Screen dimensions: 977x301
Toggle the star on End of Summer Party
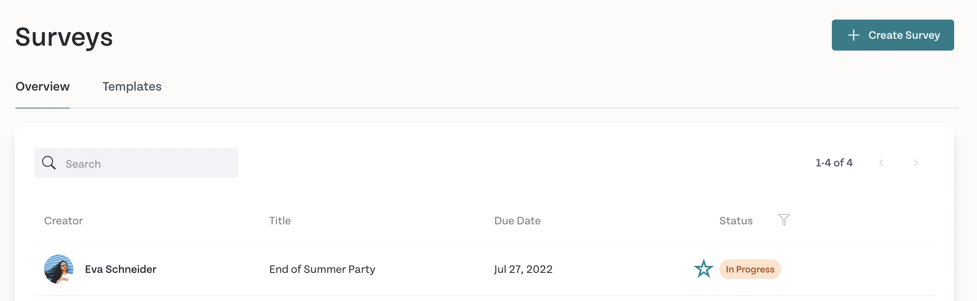[x=704, y=269]
